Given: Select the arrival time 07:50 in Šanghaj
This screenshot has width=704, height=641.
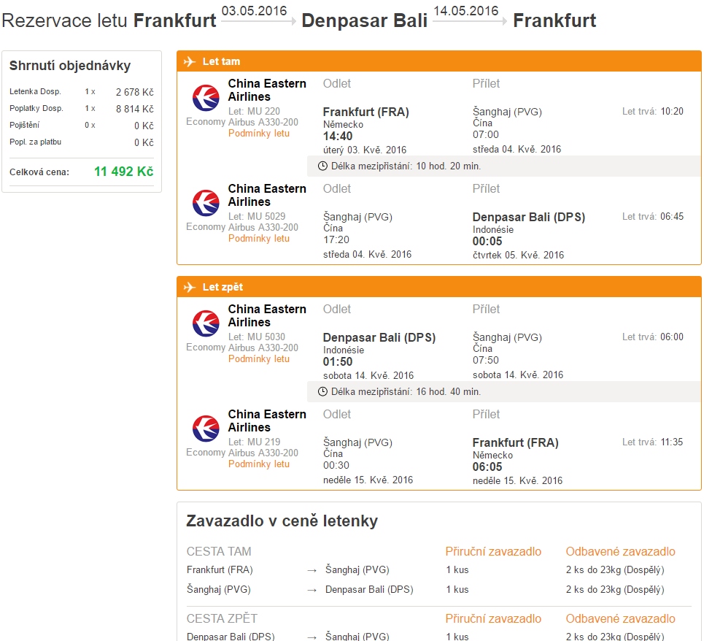Looking at the screenshot, I should [486, 360].
